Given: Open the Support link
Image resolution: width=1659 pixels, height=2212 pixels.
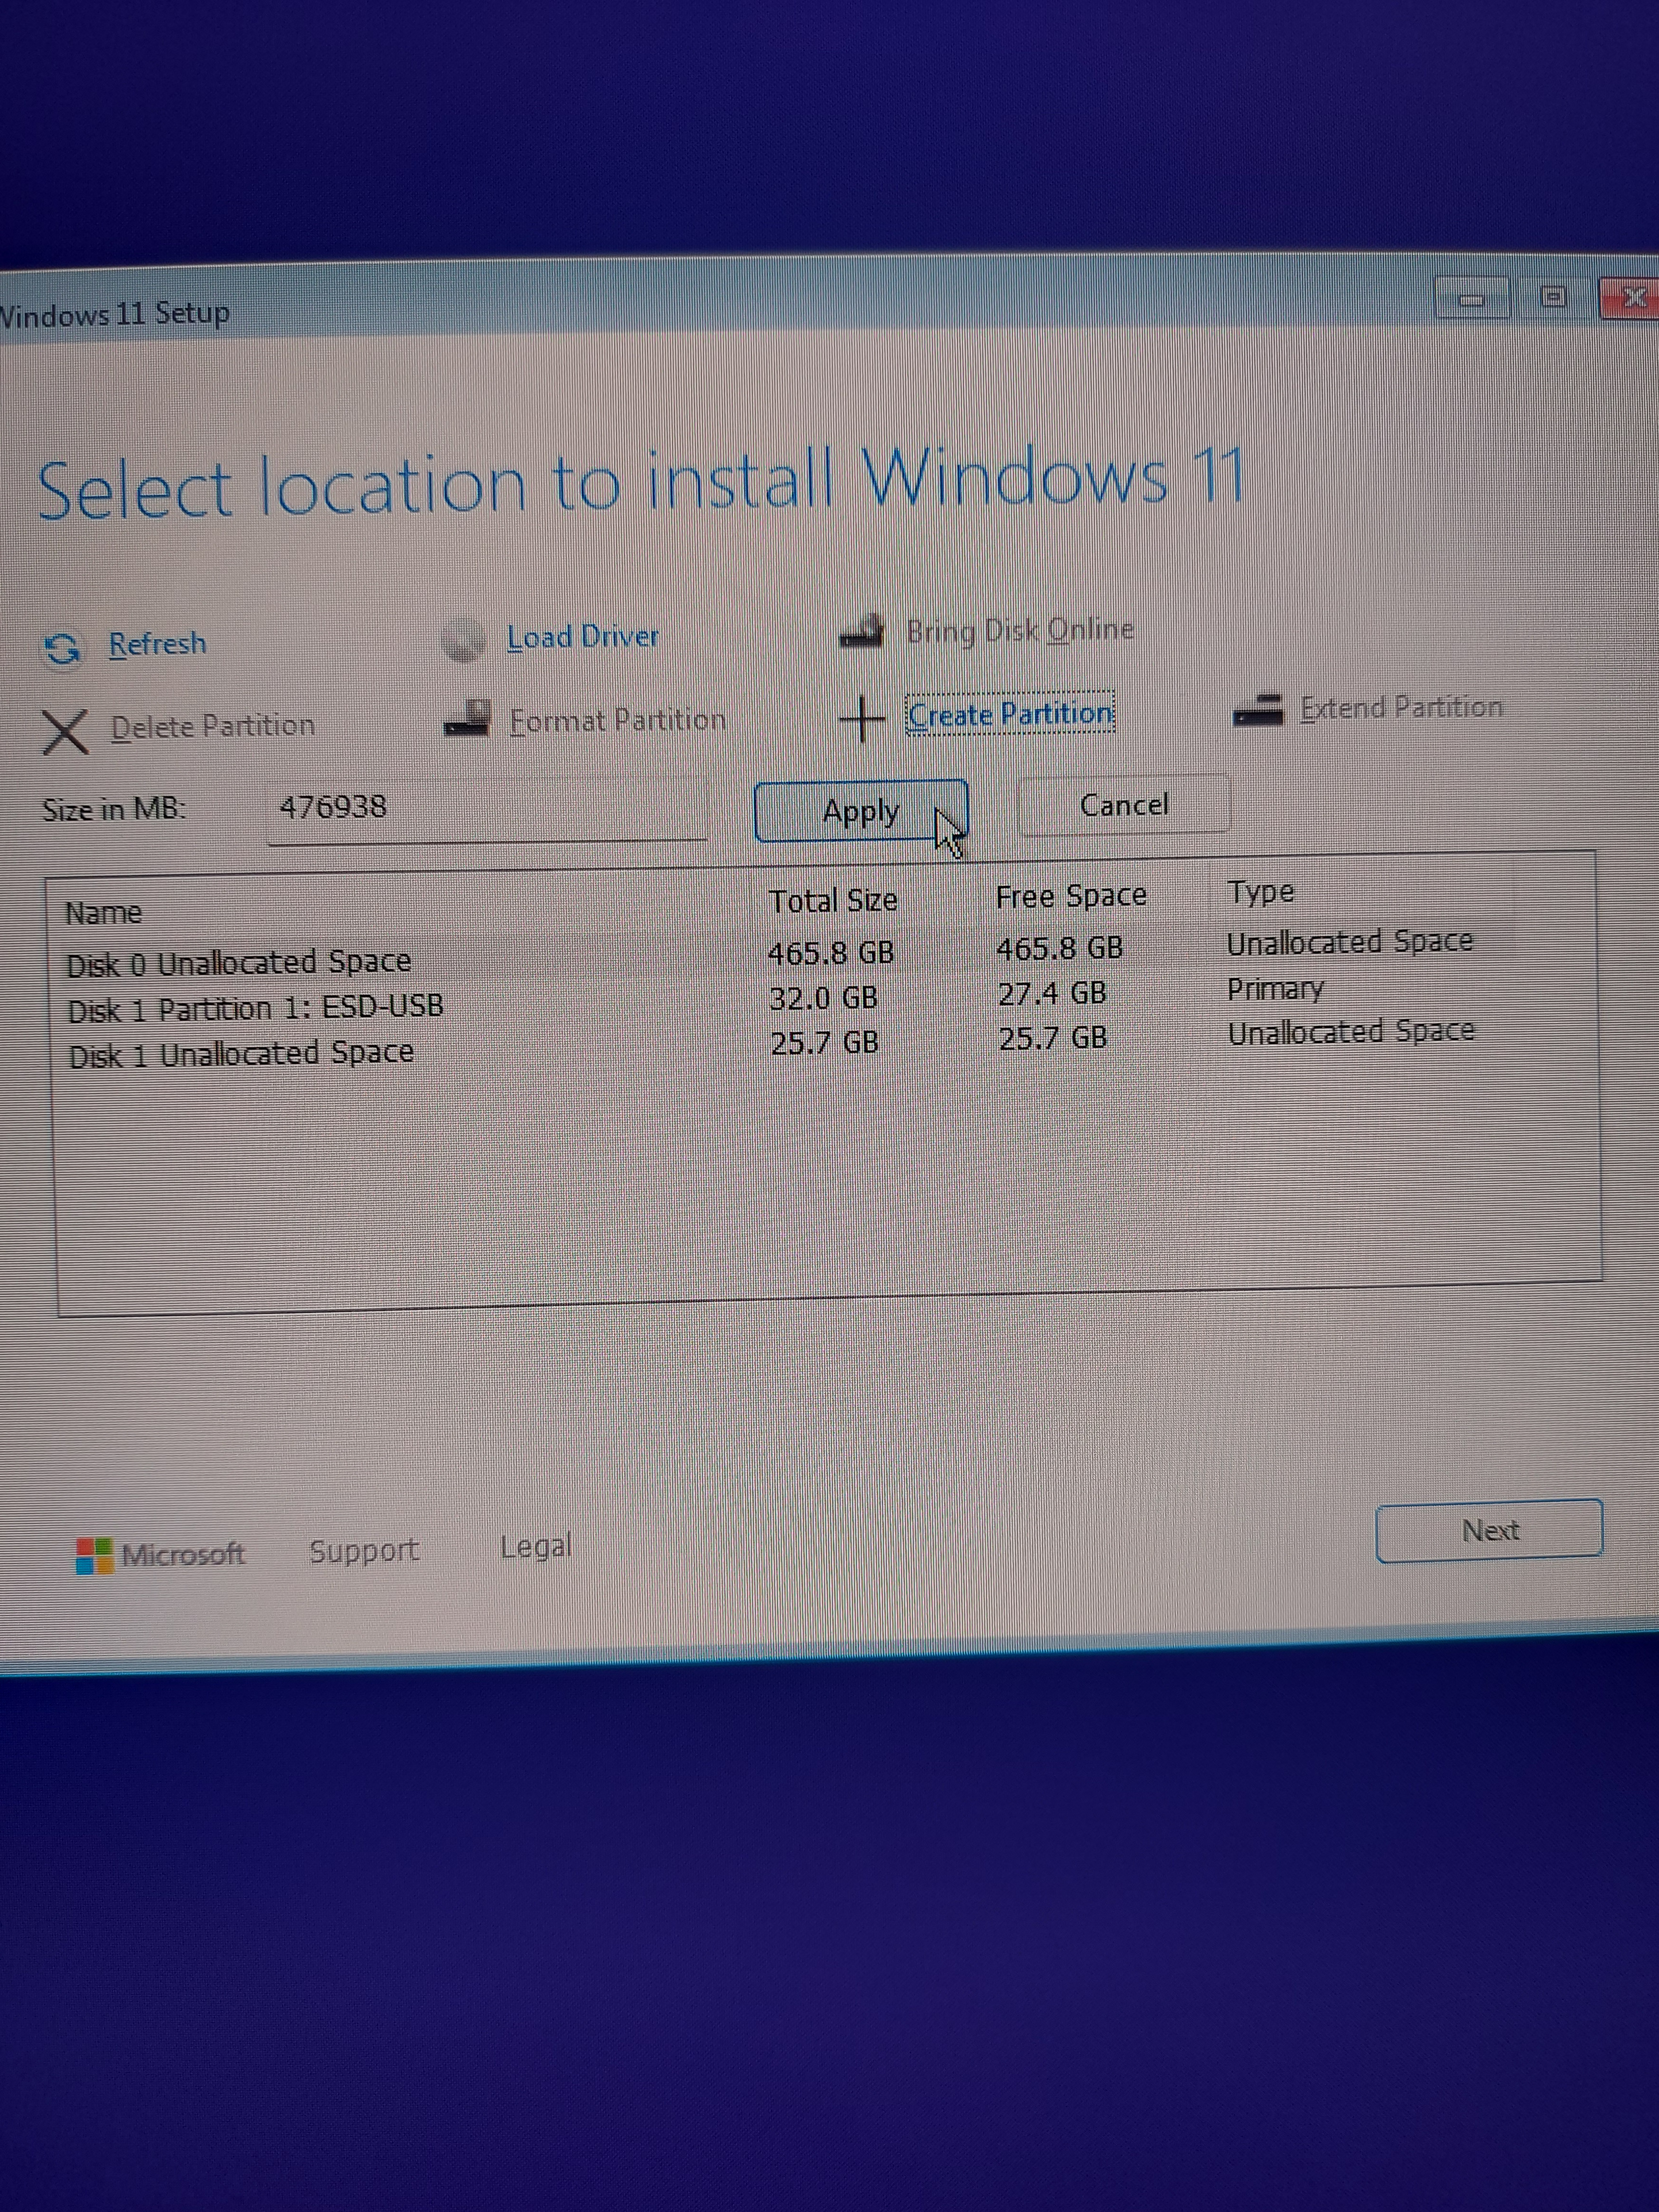Looking at the screenshot, I should click(x=364, y=1551).
